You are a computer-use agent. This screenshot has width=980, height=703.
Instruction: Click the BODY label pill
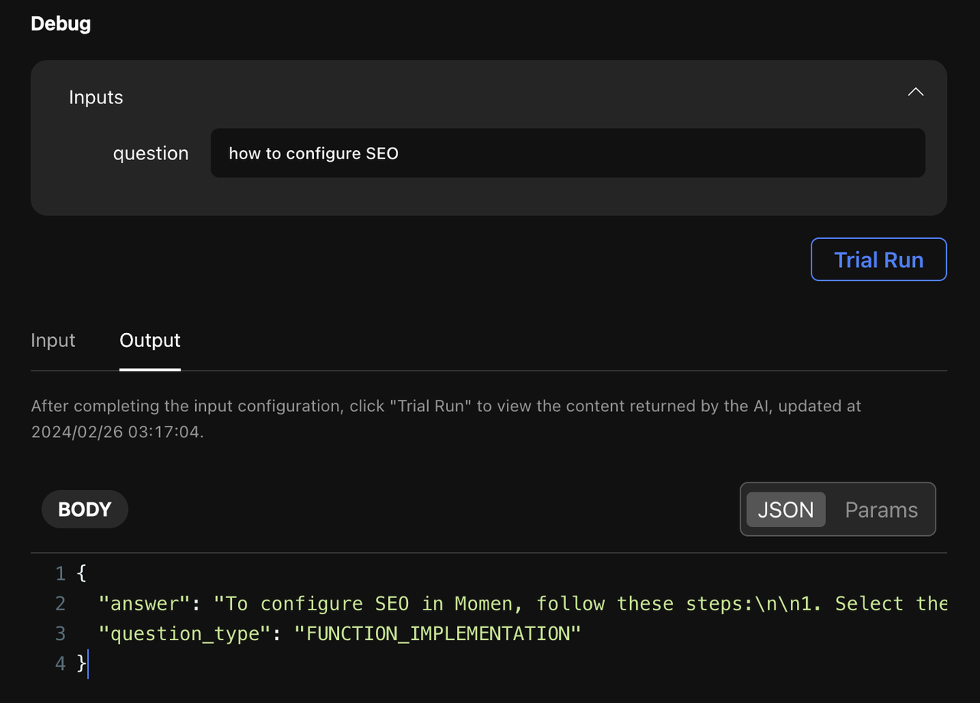click(x=84, y=509)
